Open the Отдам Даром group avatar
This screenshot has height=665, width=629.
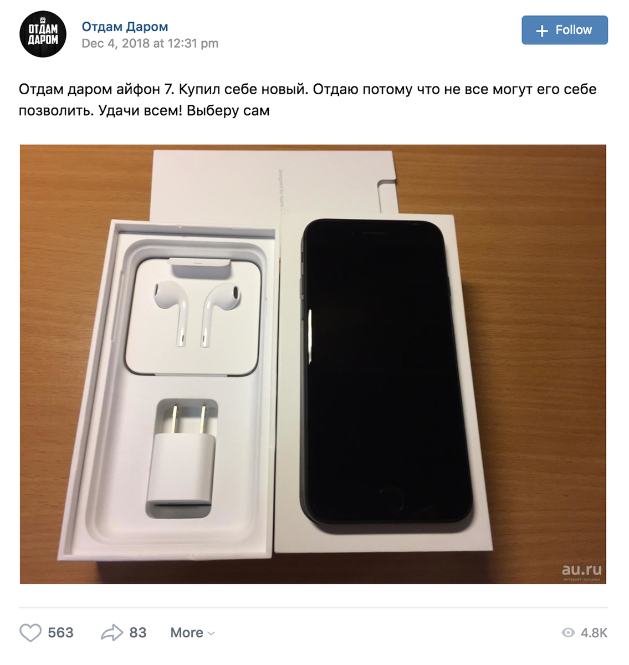[x=43, y=34]
